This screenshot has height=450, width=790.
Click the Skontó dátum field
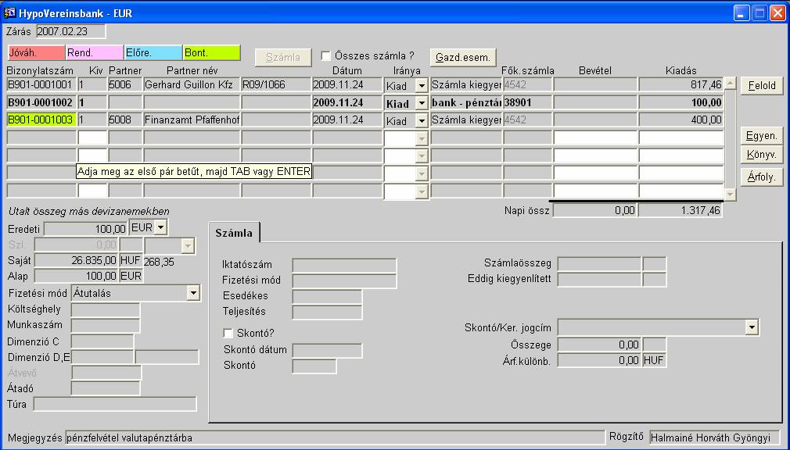327,350
